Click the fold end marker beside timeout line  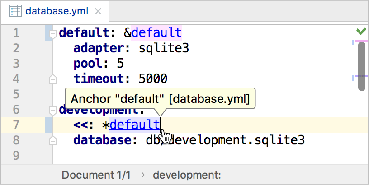pos(53,79)
